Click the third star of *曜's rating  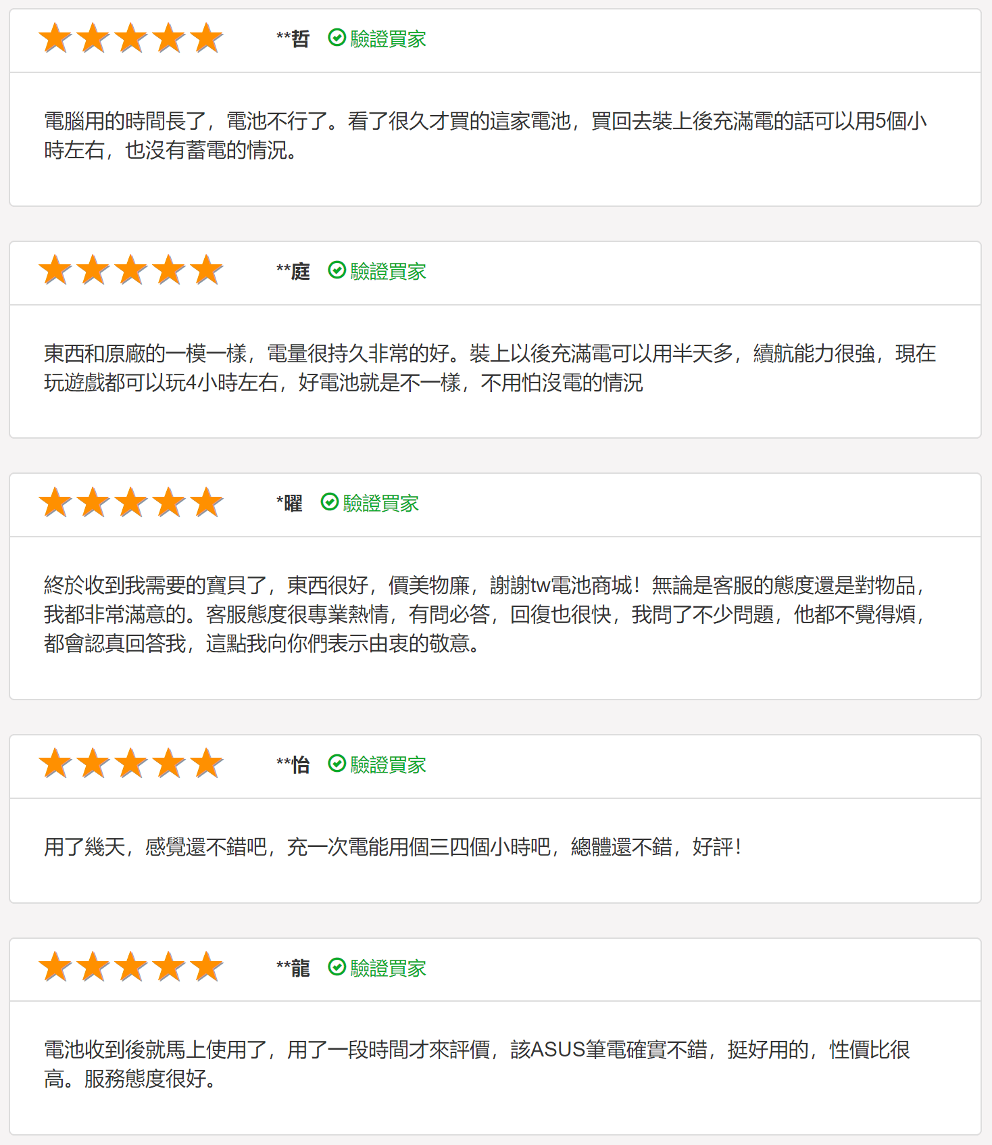(x=131, y=503)
